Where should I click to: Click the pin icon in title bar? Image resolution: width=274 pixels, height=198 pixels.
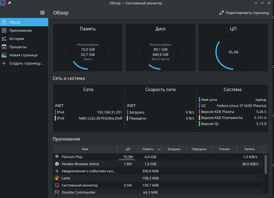(9, 3)
